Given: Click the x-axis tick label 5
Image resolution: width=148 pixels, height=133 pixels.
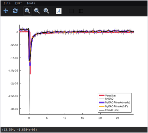Looking at the screenshot, I should point(47,118).
